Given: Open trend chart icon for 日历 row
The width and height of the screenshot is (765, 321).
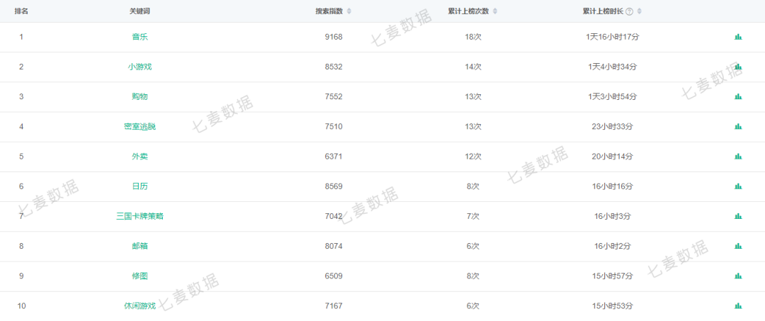Looking at the screenshot, I should 738,186.
